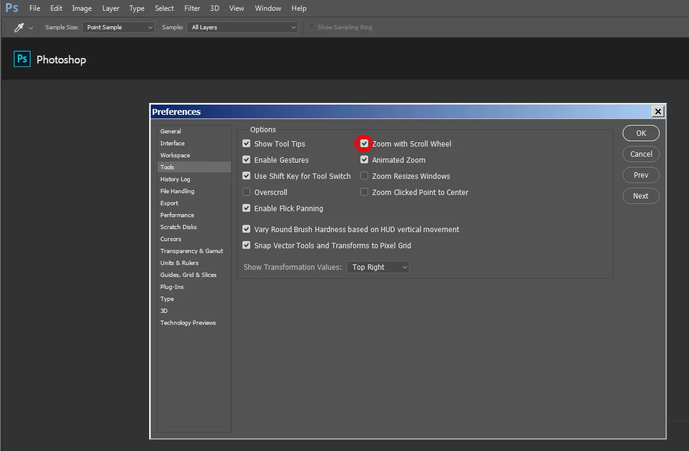Viewport: 689px width, 451px height.
Task: Uncheck Show Tool Tips
Action: click(247, 144)
